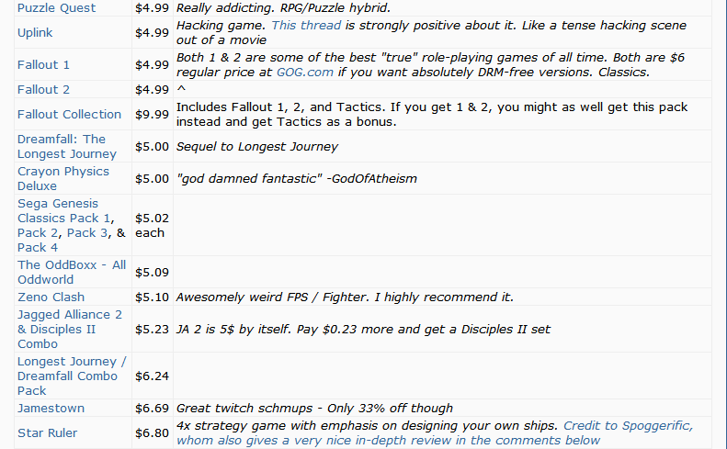Open the Zeno Clash link
This screenshot has height=449, width=727.
pyautogui.click(x=51, y=297)
